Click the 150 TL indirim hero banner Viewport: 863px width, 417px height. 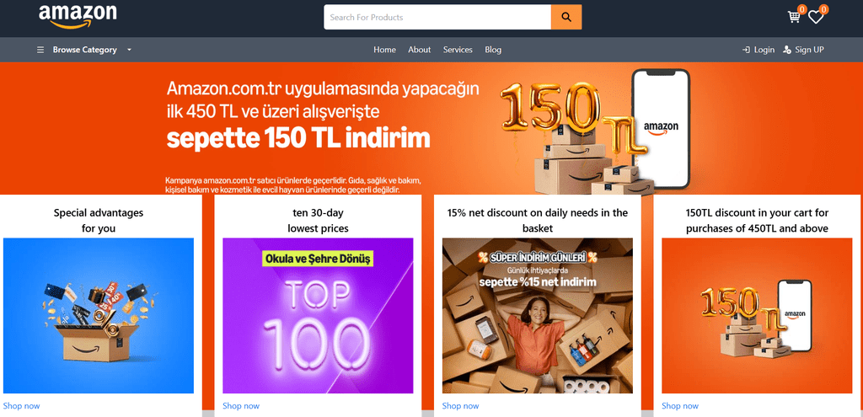431,128
